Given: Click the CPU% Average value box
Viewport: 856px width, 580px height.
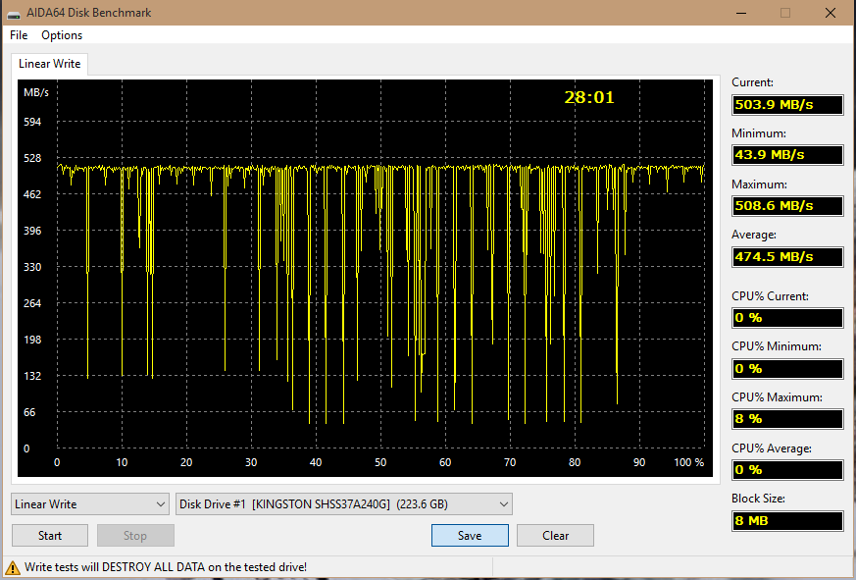Looking at the screenshot, I should tap(787, 469).
